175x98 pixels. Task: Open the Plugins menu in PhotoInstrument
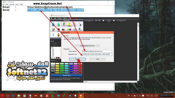[x=60, y=18]
